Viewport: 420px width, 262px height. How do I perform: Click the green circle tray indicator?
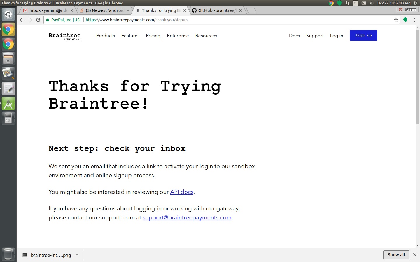[339, 3]
